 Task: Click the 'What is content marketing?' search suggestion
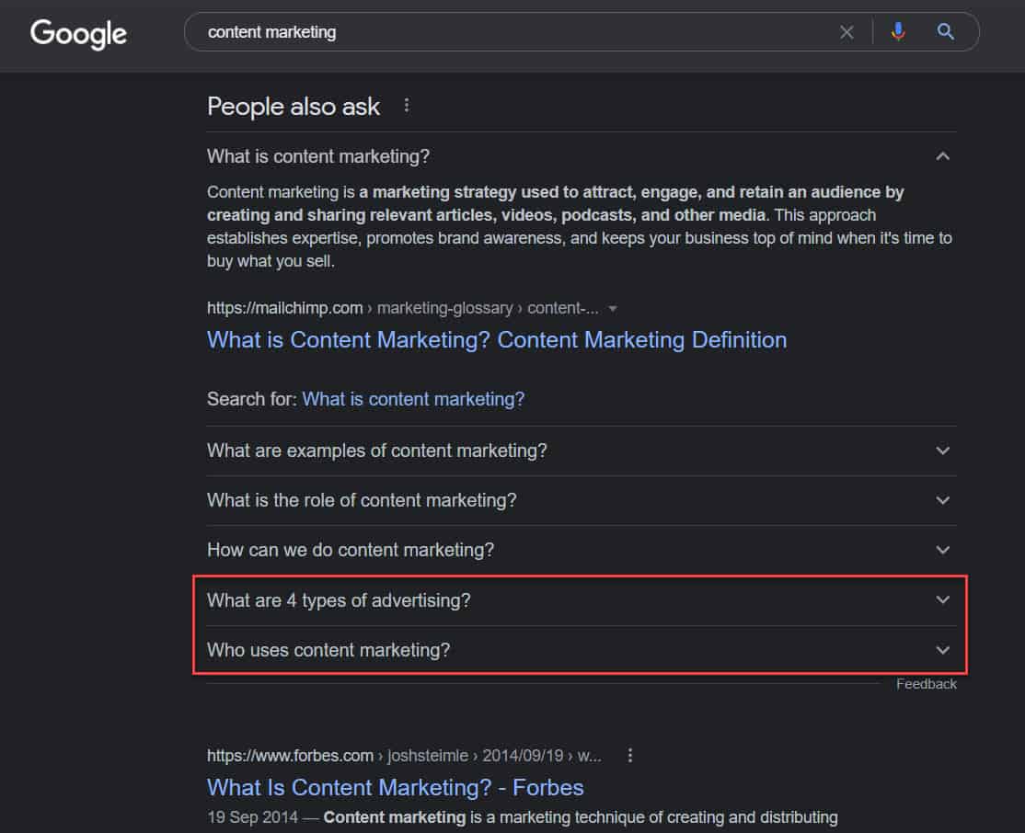(x=413, y=399)
